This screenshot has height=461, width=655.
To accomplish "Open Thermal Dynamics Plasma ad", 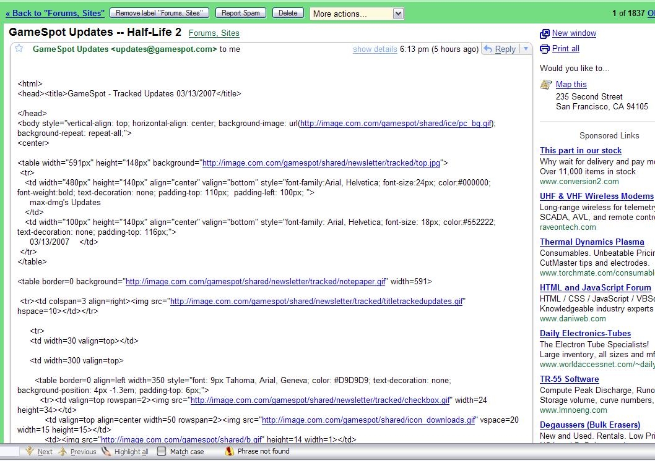I will [592, 242].
